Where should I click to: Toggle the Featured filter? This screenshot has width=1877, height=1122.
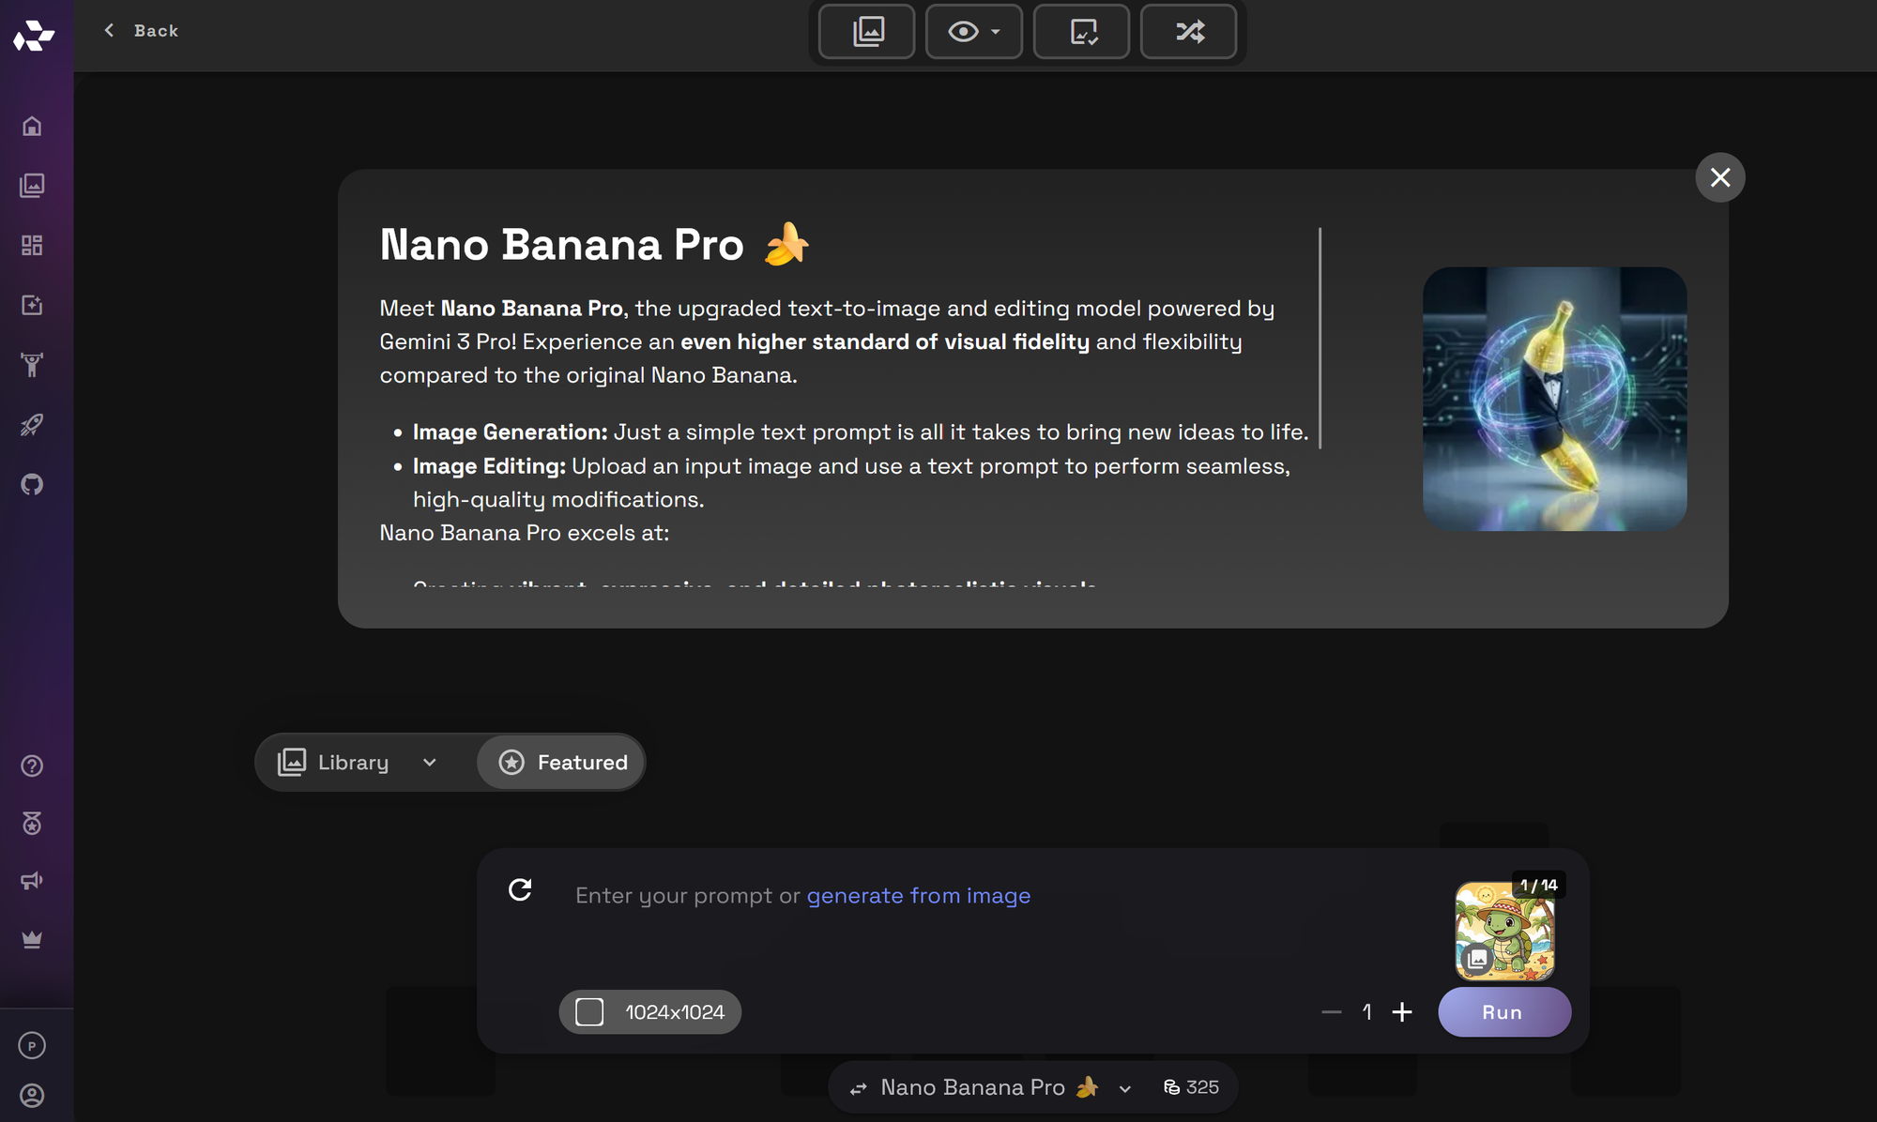[x=562, y=762]
